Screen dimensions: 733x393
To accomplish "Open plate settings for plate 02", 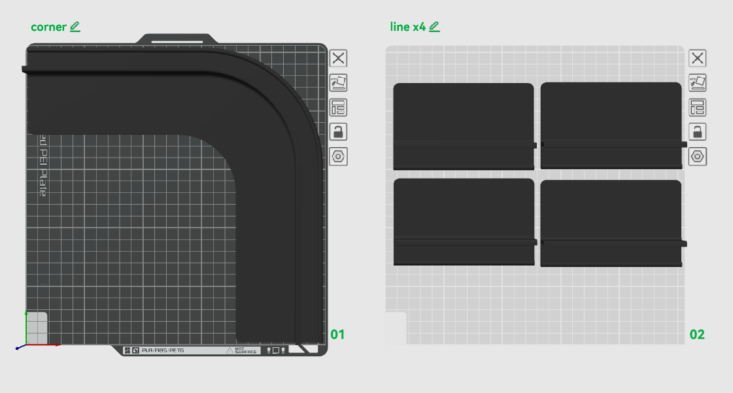I will tap(698, 156).
